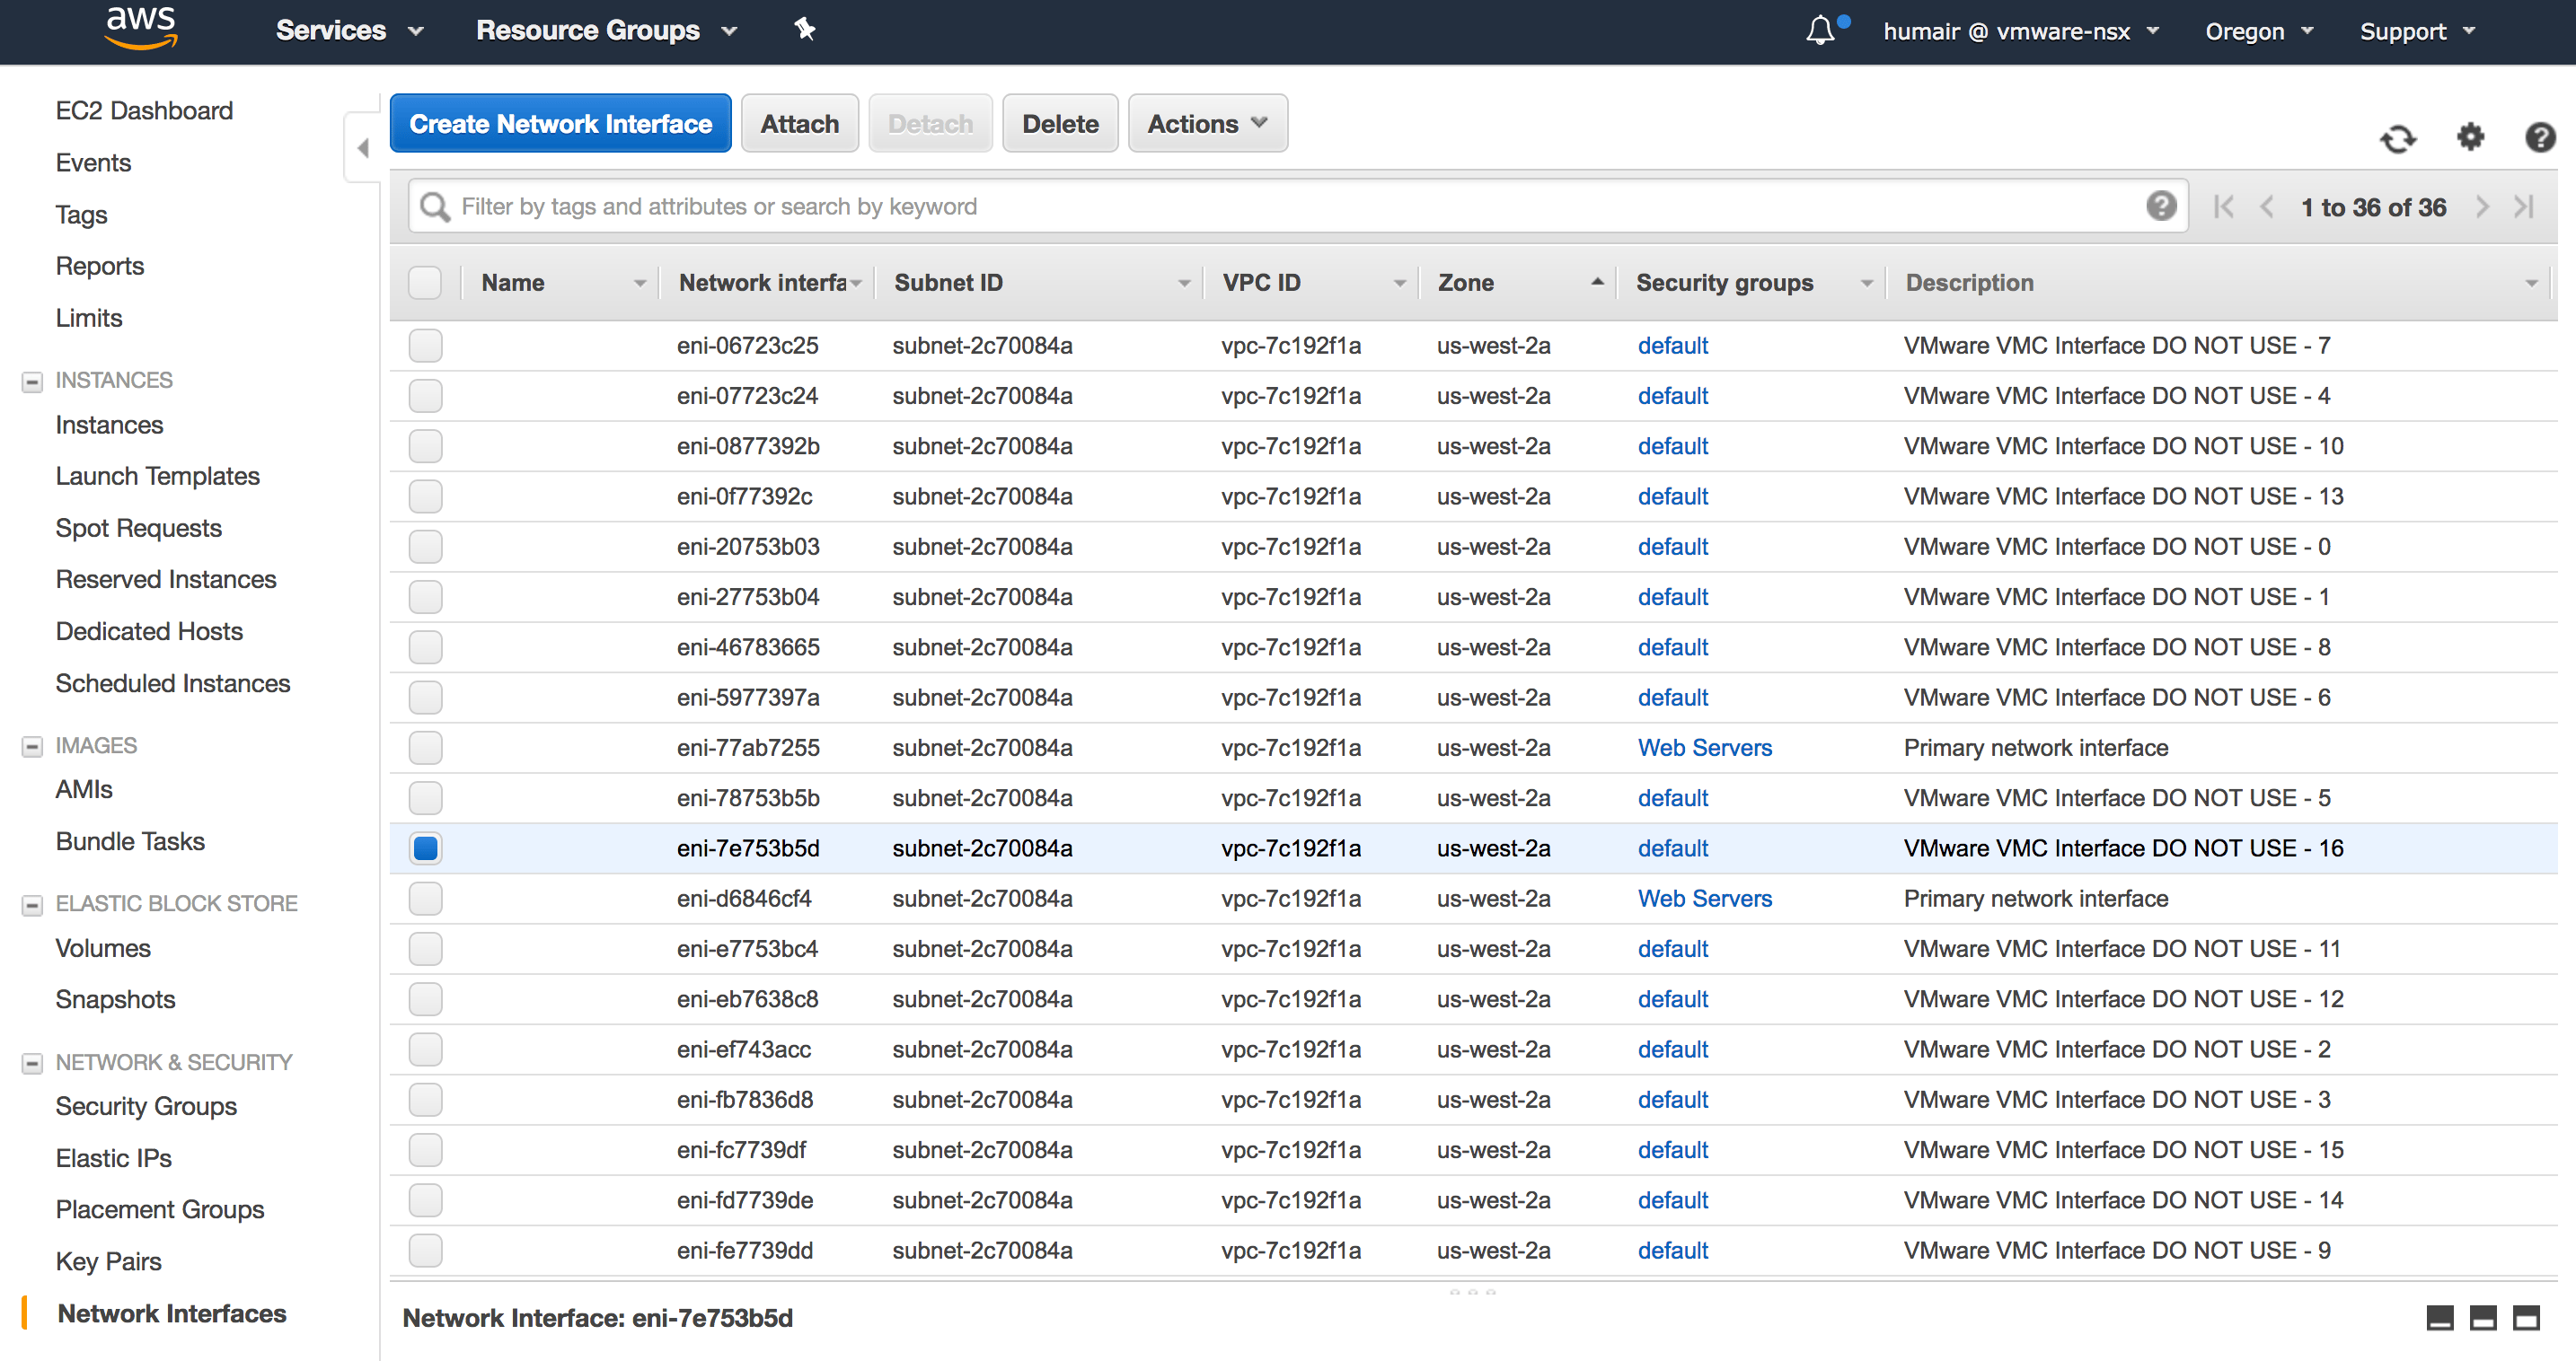The image size is (2576, 1361).
Task: Open Elastic IPs in sidebar
Action: tap(114, 1158)
